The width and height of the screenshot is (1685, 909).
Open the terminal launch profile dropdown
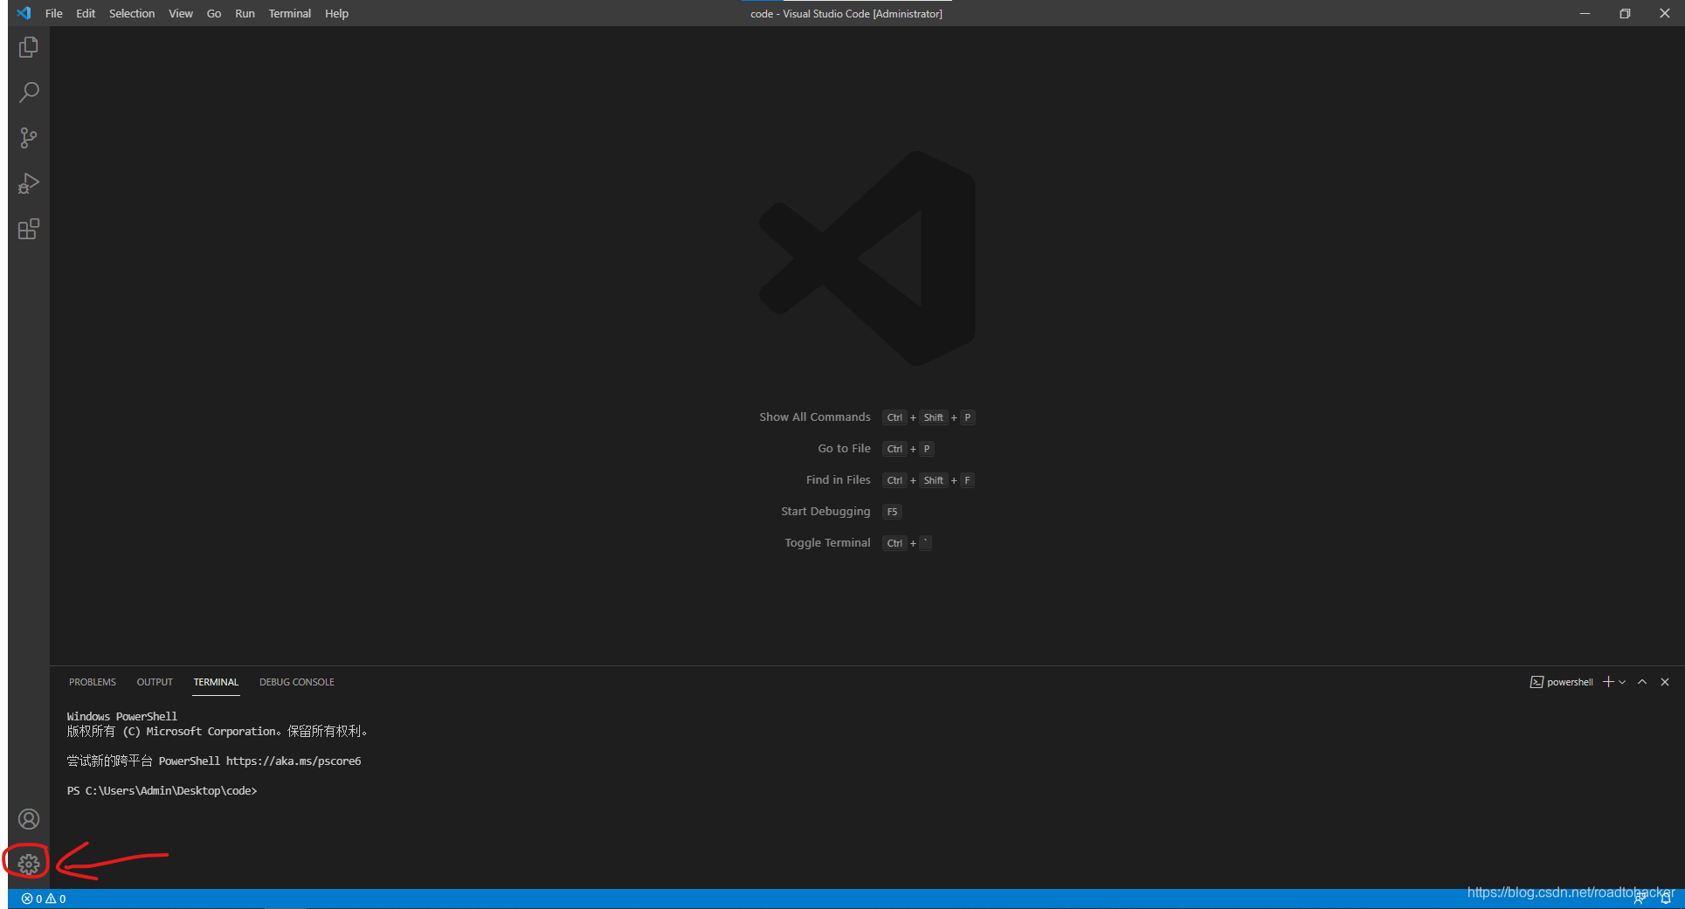coord(1622,682)
